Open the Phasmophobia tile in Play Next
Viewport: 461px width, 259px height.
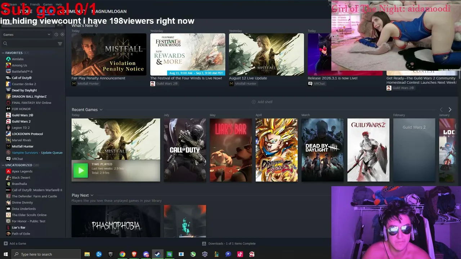click(116, 221)
